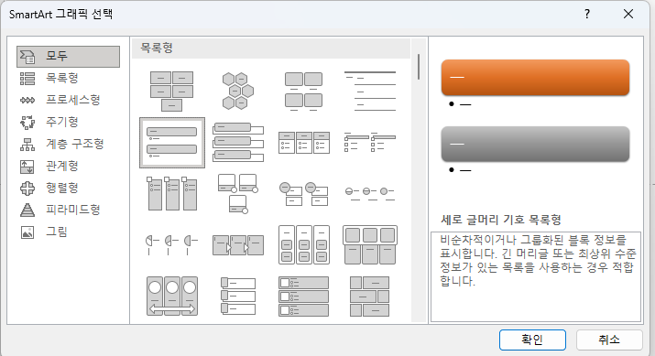The height and width of the screenshot is (356, 655).
Task: Click the orange preview bar
Action: [x=535, y=78]
